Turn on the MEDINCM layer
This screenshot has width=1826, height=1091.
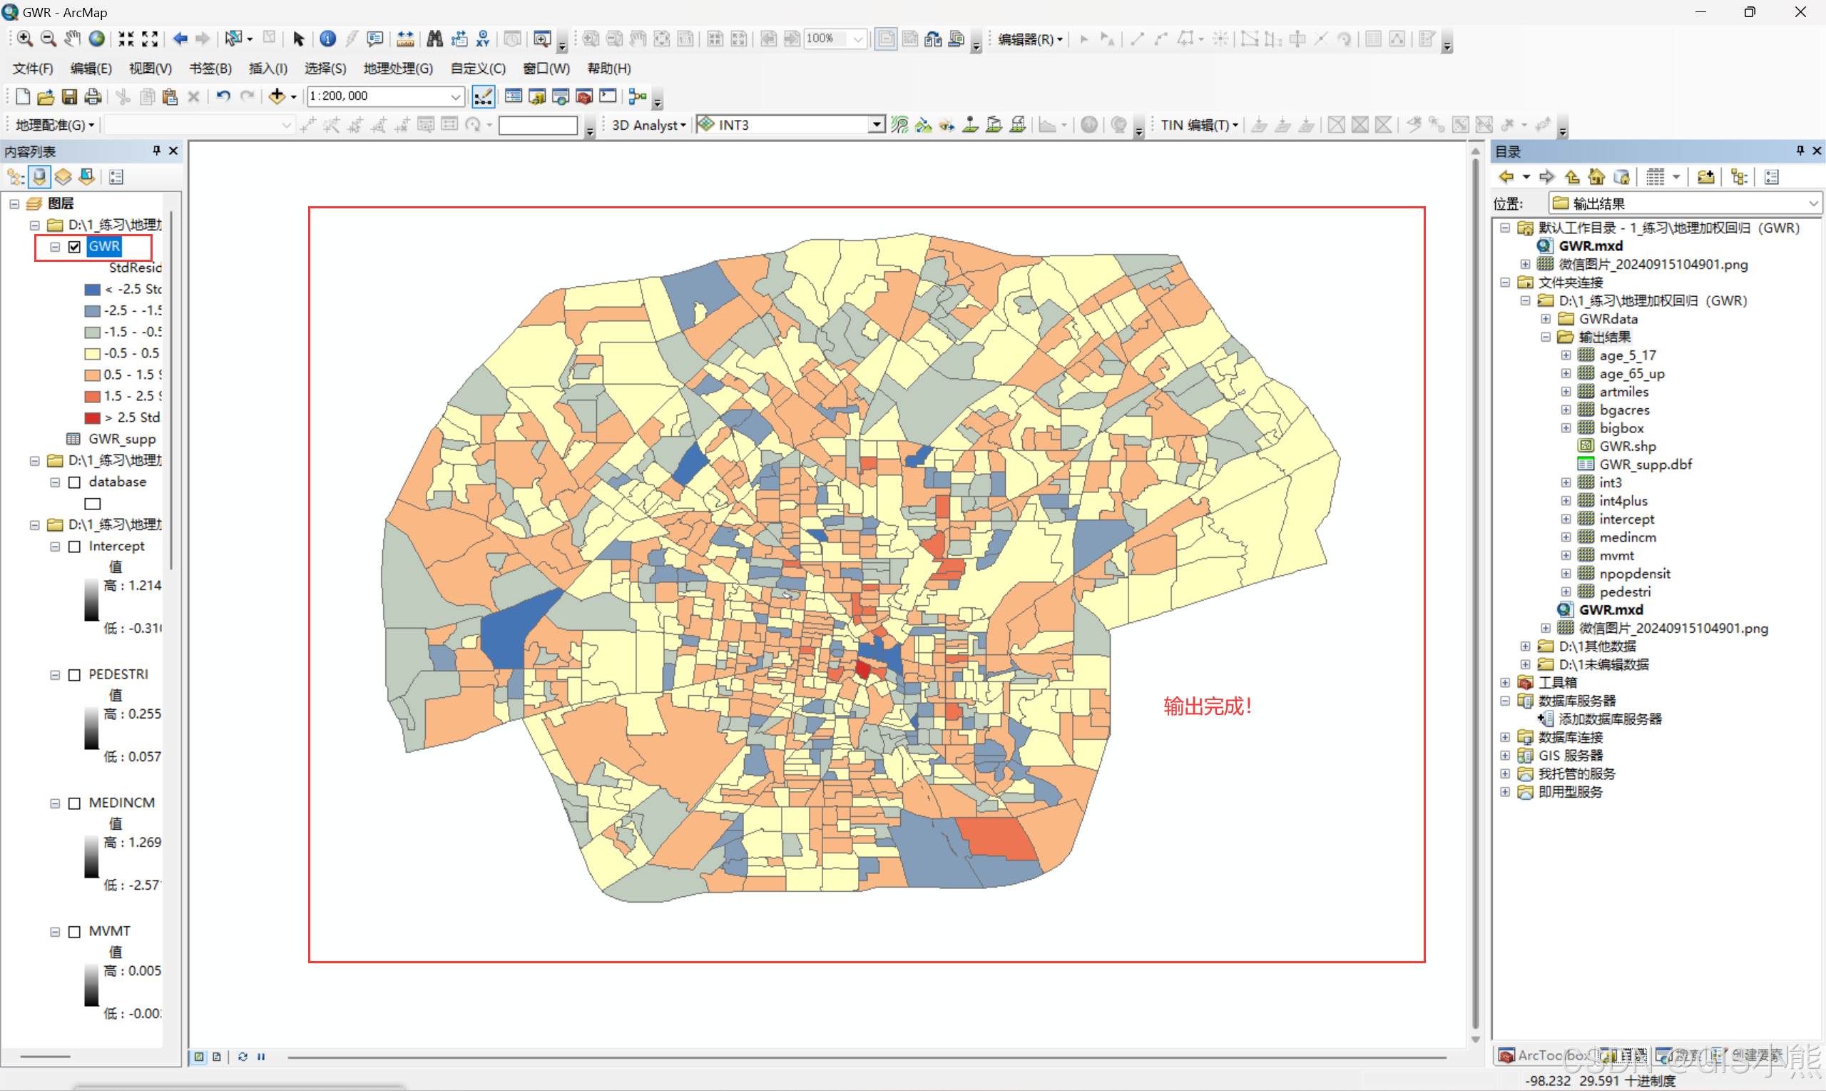tap(74, 803)
